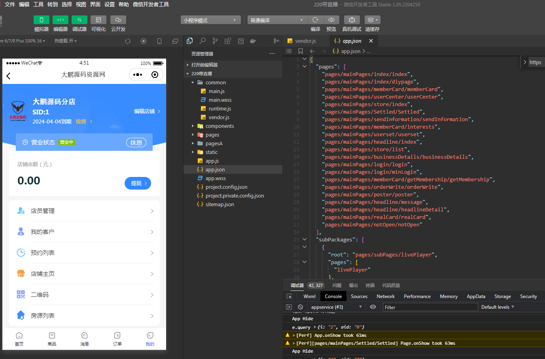This screenshot has height=359, width=545.
Task: Click the 编译 compile refresh icon
Action: [315, 20]
